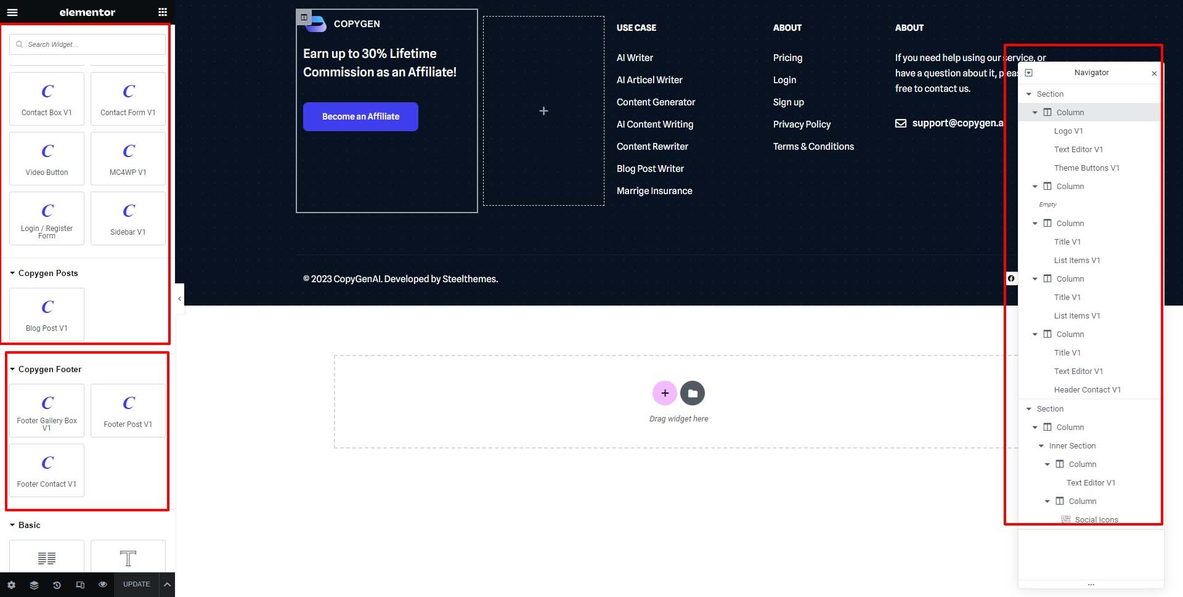Open the History icon
This screenshot has height=597, width=1183.
[57, 585]
